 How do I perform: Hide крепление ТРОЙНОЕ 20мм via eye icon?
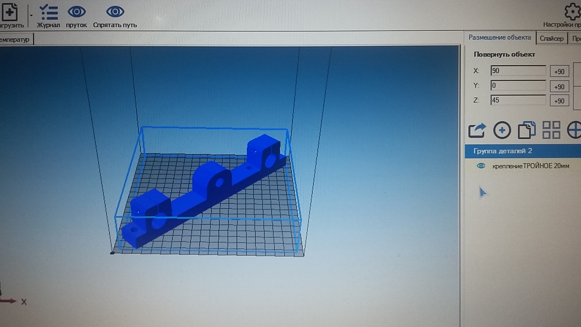[481, 166]
